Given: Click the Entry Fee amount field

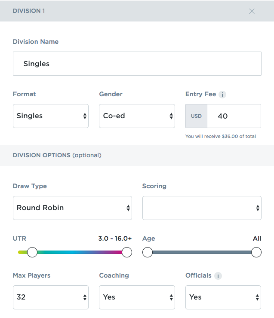Looking at the screenshot, I should pos(234,116).
